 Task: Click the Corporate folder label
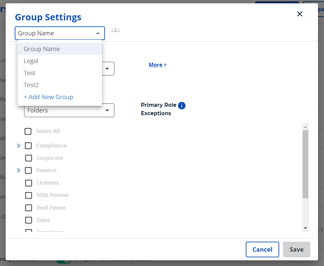[x=50, y=158]
